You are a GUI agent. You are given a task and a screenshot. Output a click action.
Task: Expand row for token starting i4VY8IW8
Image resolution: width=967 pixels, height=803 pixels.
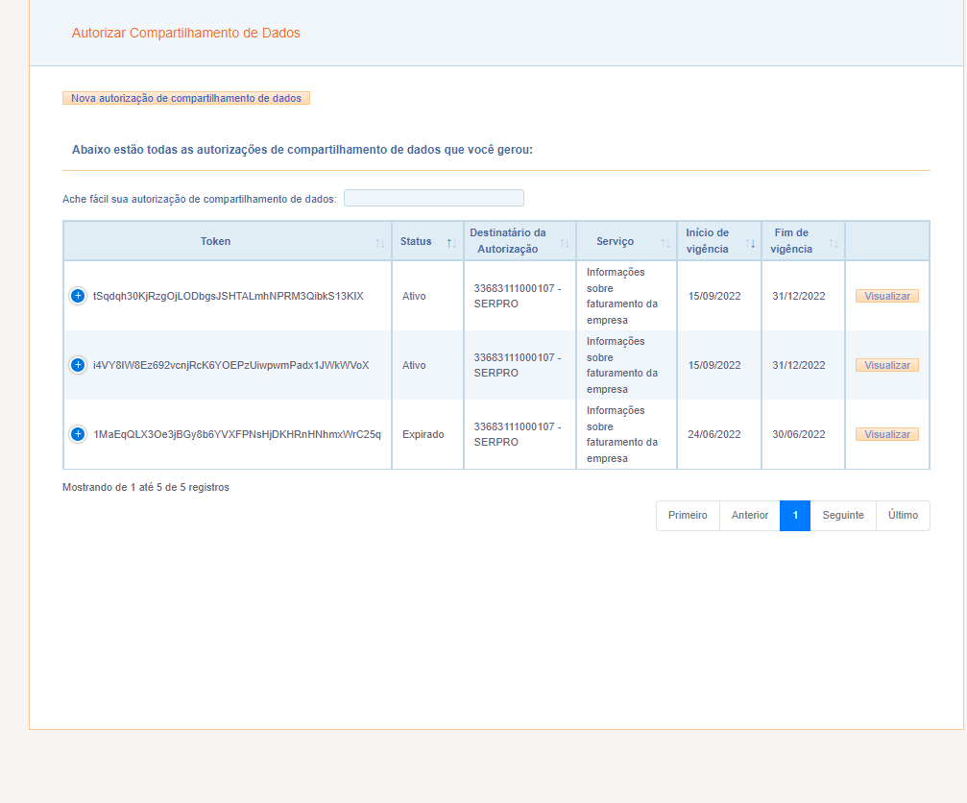(78, 365)
